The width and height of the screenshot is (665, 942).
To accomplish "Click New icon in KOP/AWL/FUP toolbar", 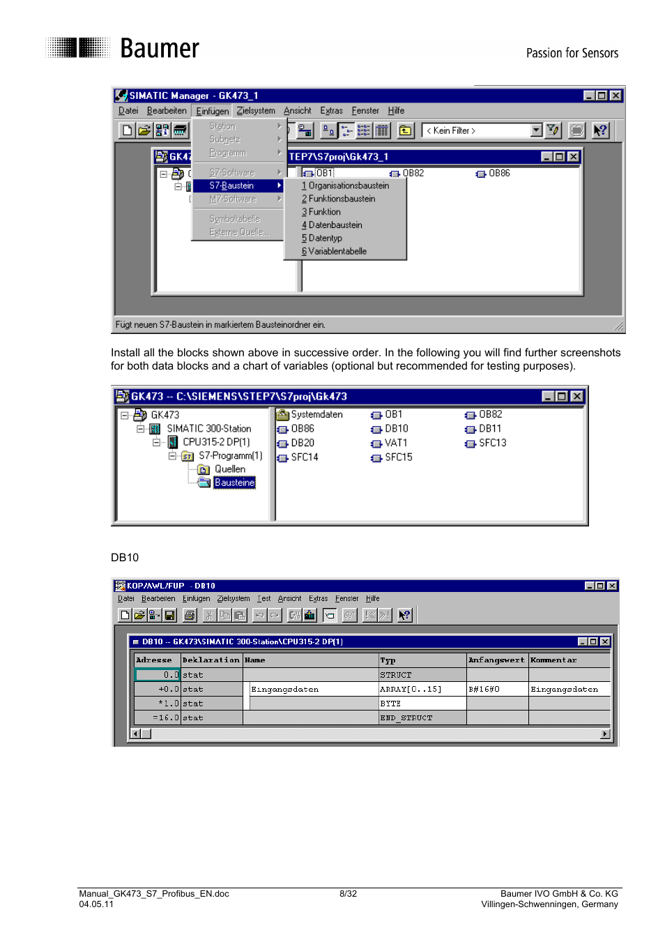I will pyautogui.click(x=125, y=615).
